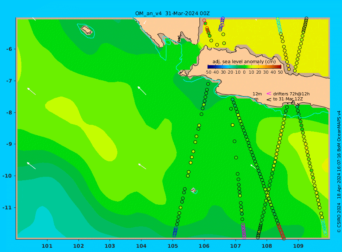Viewport: 342px width, 252px height.
Task: Click the magenta altimeter circles at bottom near 107°E
Action: tap(244, 231)
